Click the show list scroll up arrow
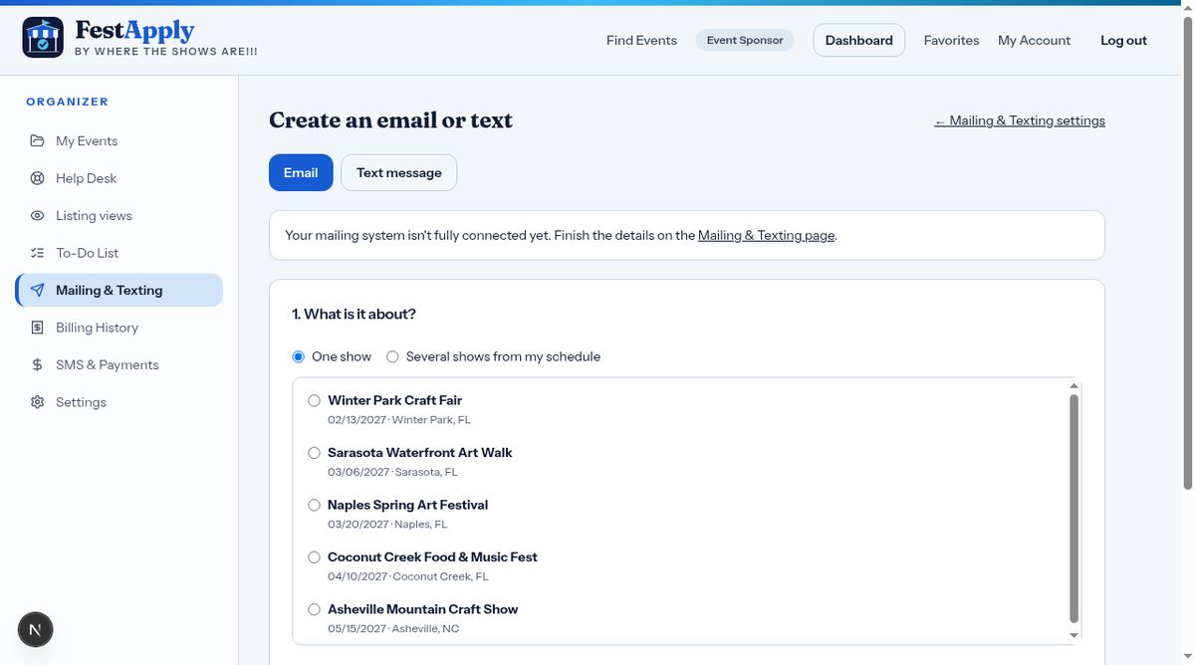This screenshot has width=1195, height=665. tap(1074, 386)
